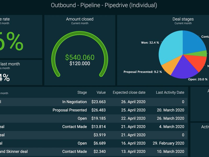
Task: Click the Proposal Presented stage cell
Action: coord(69,110)
